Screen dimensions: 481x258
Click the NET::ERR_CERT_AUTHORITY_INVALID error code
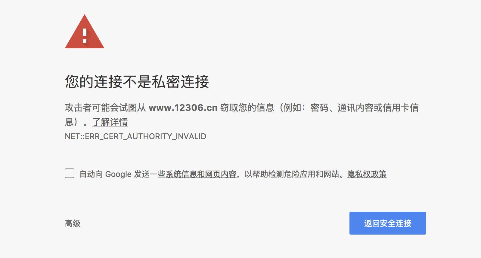coord(135,136)
